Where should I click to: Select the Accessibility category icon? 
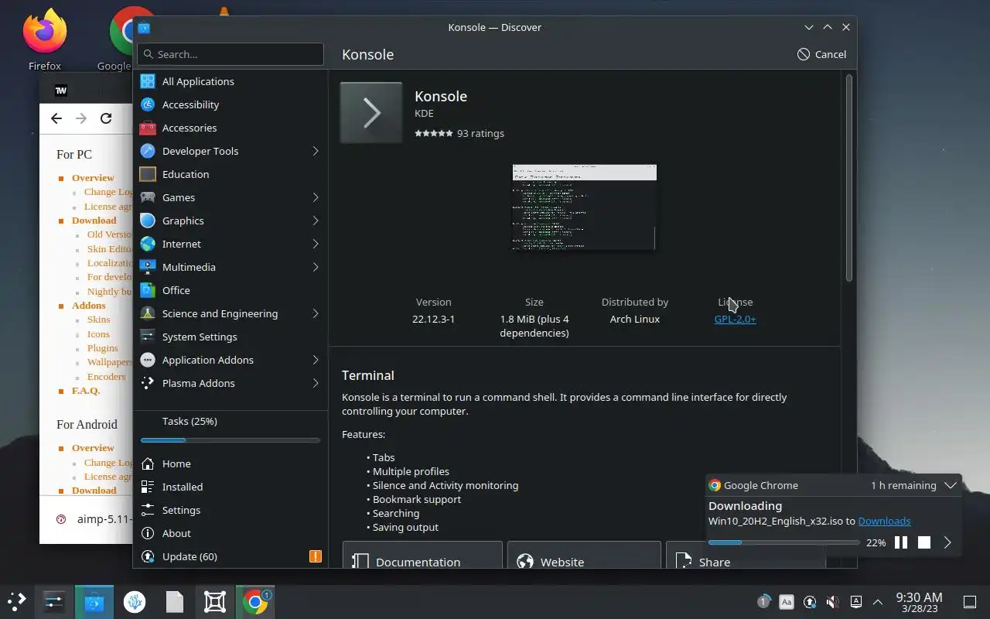click(148, 104)
